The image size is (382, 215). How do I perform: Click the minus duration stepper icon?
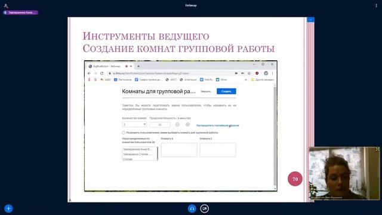[177, 125]
